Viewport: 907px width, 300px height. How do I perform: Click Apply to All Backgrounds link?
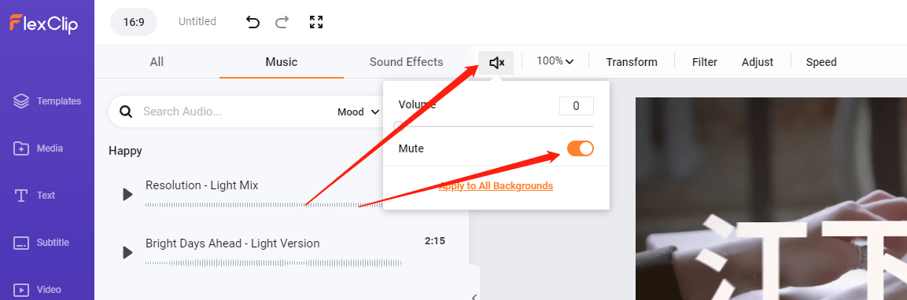point(496,186)
